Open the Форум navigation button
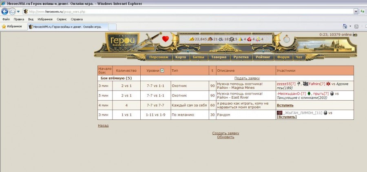Viewport: 367px width, 172px height. coord(283,57)
